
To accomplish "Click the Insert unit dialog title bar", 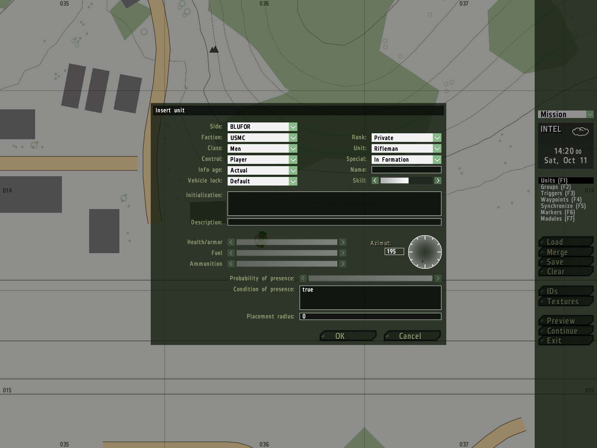I will pyautogui.click(x=298, y=110).
